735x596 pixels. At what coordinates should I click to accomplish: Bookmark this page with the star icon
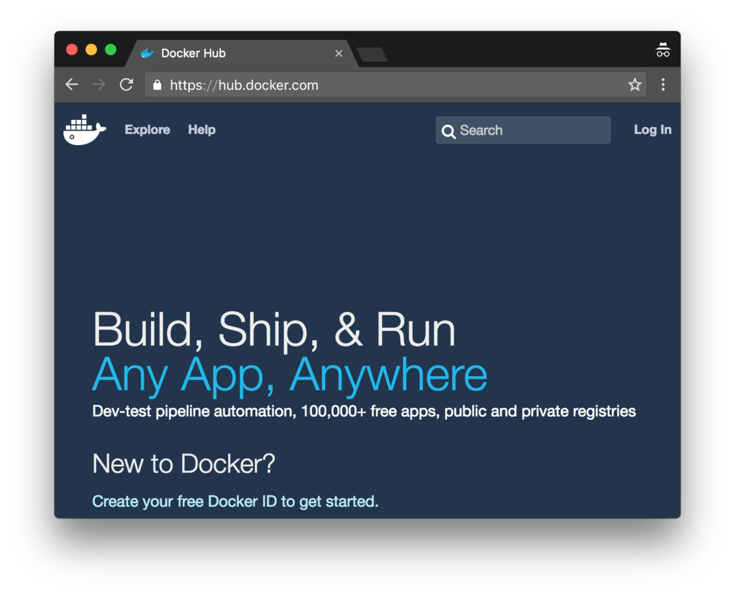635,84
